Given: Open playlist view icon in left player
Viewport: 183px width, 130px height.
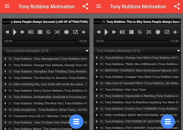Looking at the screenshot, I should pyautogui.click(x=31, y=32).
